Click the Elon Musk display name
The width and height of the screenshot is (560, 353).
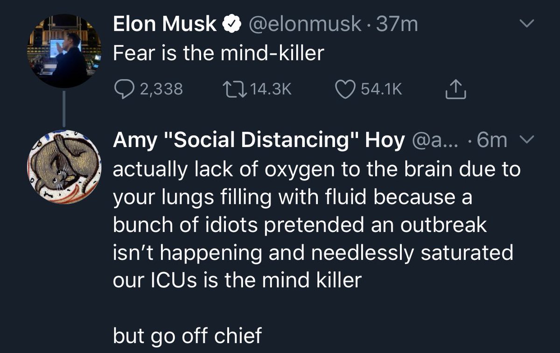click(x=165, y=25)
